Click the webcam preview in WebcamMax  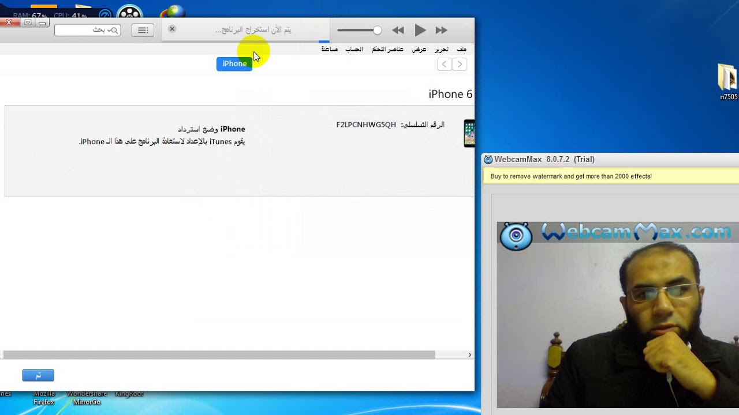coord(618,315)
